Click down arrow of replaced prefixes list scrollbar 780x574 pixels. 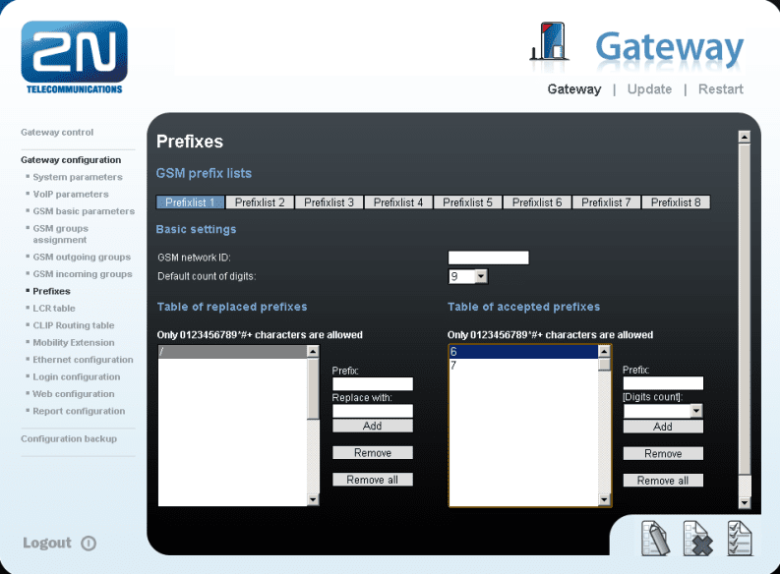(x=313, y=499)
